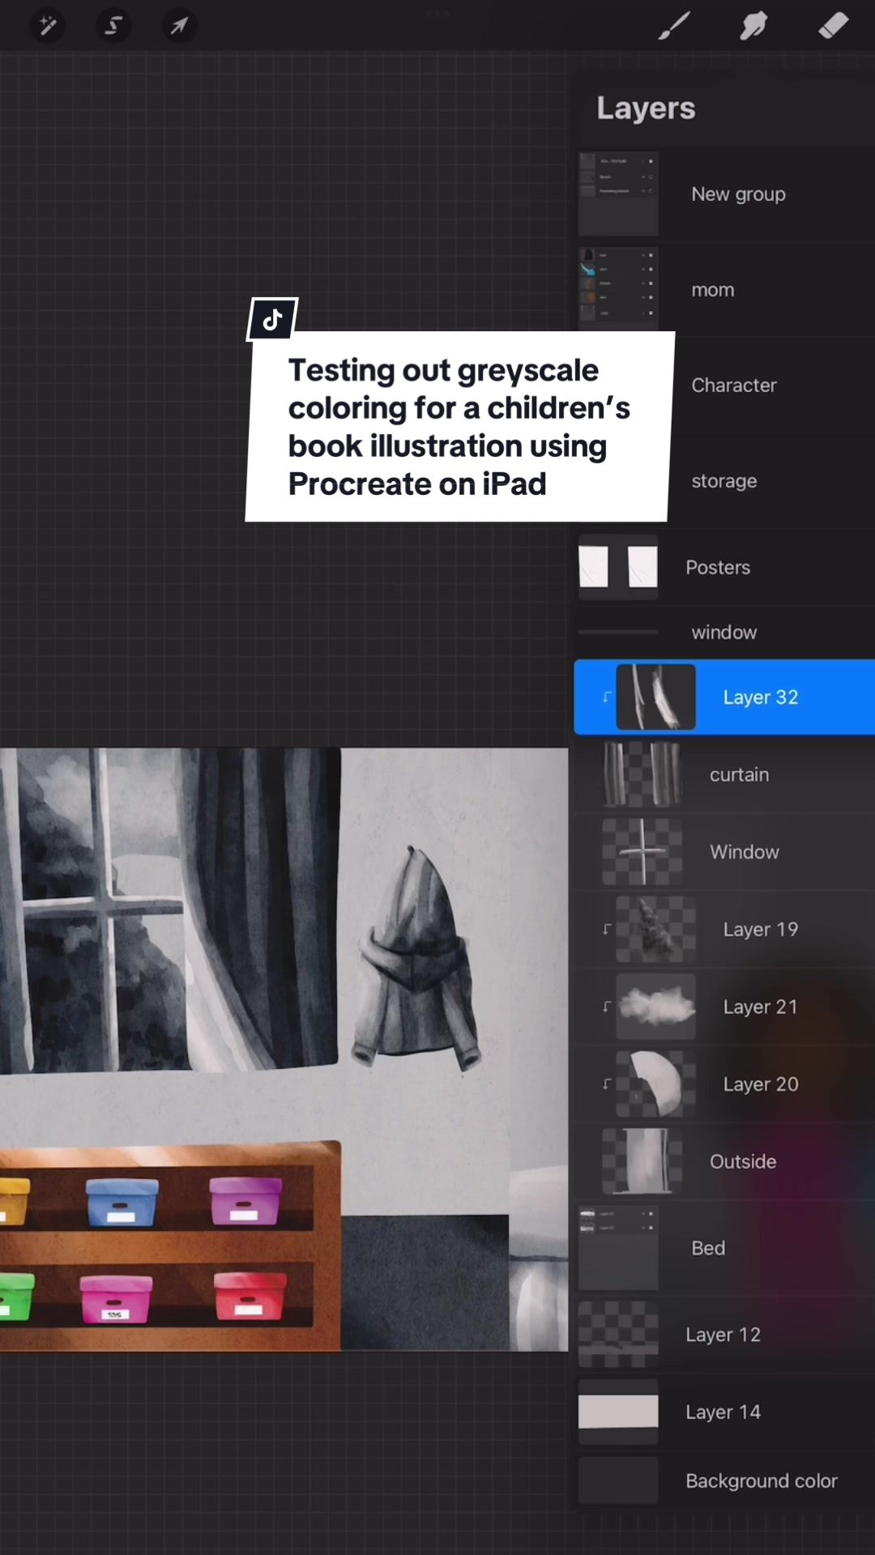Select Layer 32 in the layers list

point(724,697)
